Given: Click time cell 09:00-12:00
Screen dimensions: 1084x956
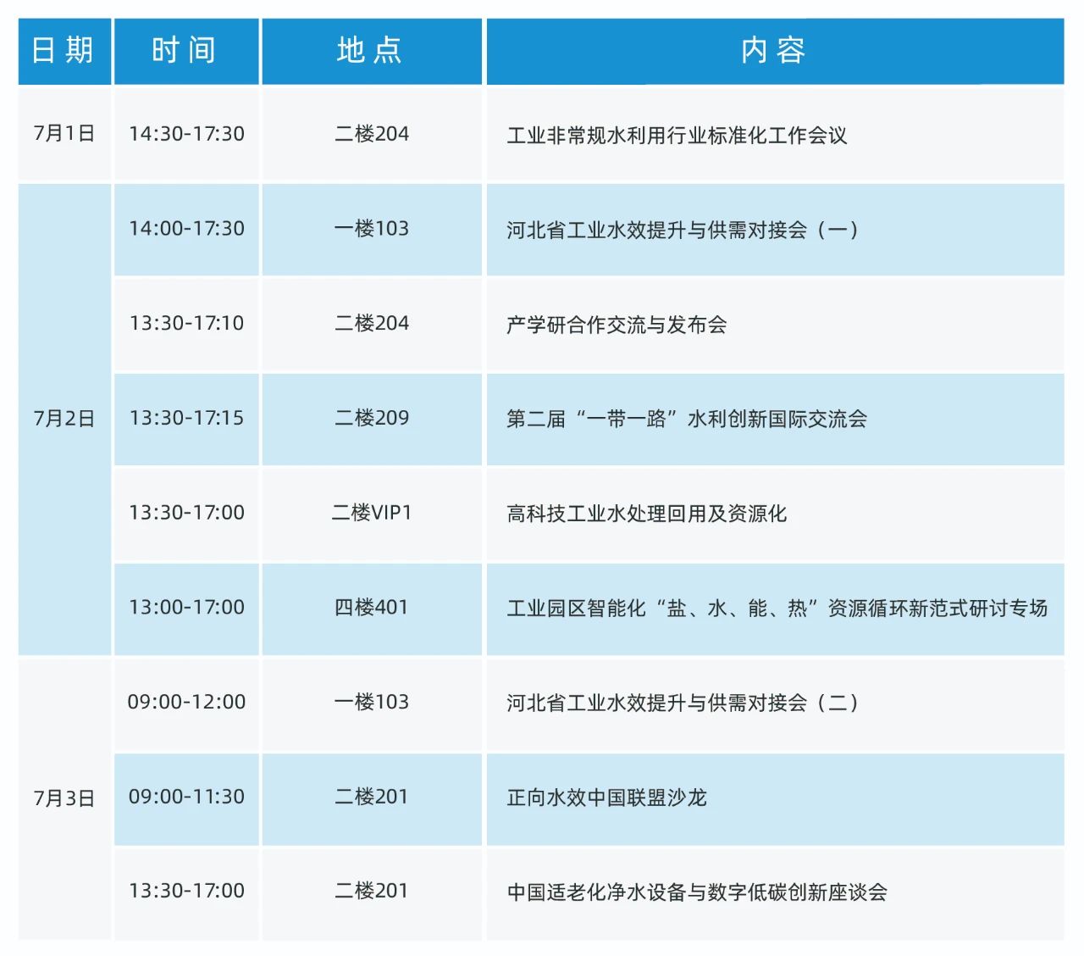Looking at the screenshot, I should click(186, 703).
